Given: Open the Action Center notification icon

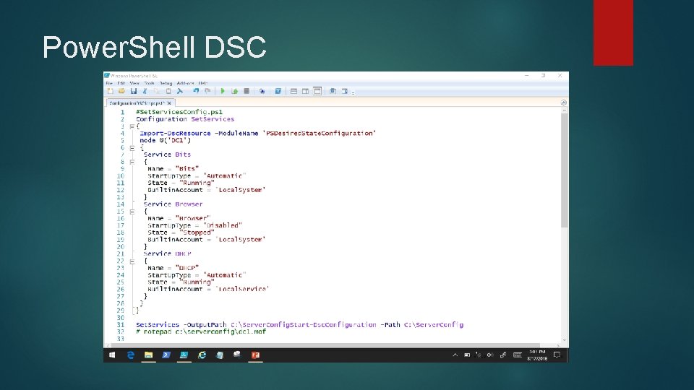Looking at the screenshot, I should [x=557, y=355].
